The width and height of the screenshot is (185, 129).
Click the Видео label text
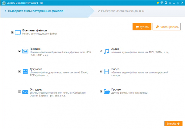coord(115,69)
